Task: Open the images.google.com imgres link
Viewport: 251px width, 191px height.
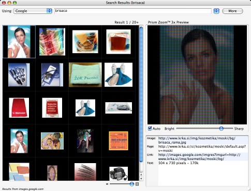Action: click(199, 156)
